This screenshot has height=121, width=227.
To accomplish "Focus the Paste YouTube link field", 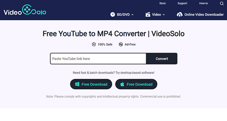I will (98, 59).
